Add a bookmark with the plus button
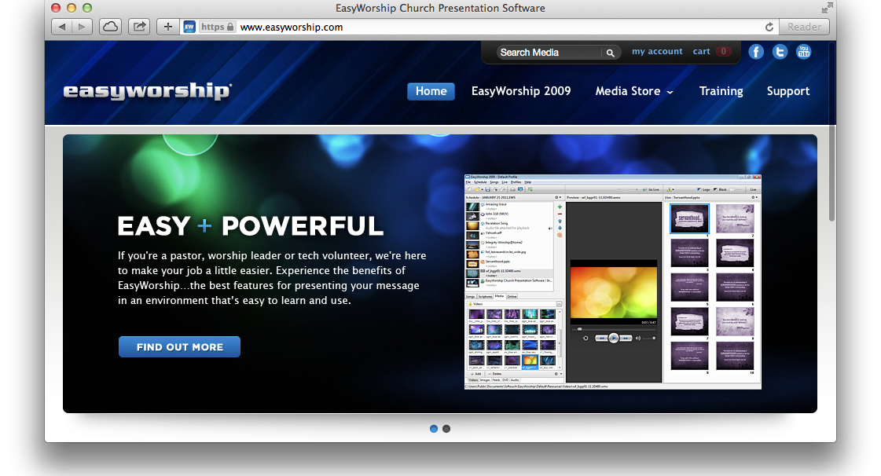 168,27
